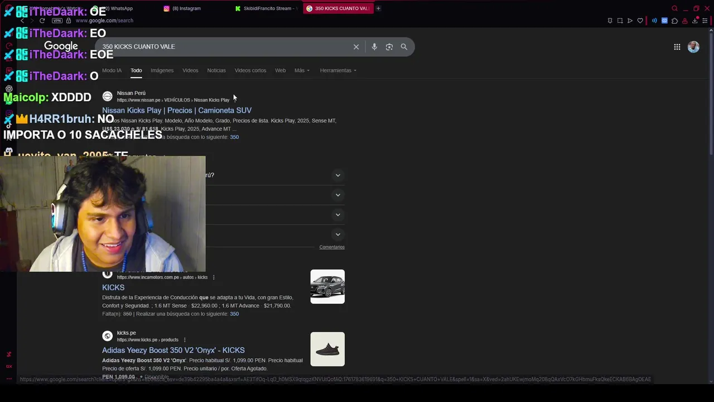Add page to bookmarks with the heart icon

click(x=640, y=21)
